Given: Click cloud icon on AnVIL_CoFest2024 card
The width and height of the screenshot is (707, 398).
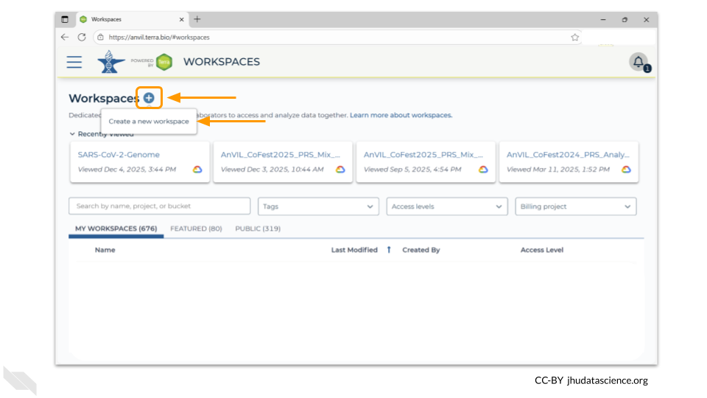Looking at the screenshot, I should 626,170.
